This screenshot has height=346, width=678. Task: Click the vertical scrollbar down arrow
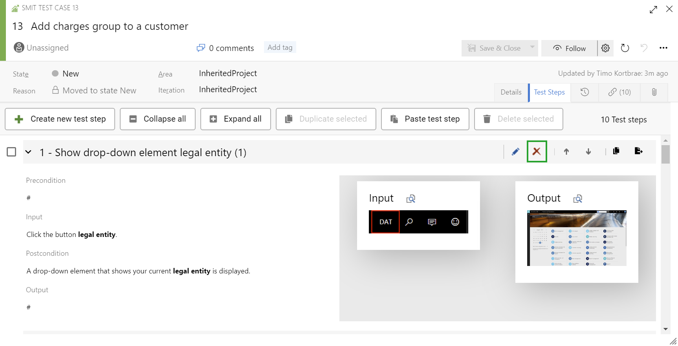(665, 329)
